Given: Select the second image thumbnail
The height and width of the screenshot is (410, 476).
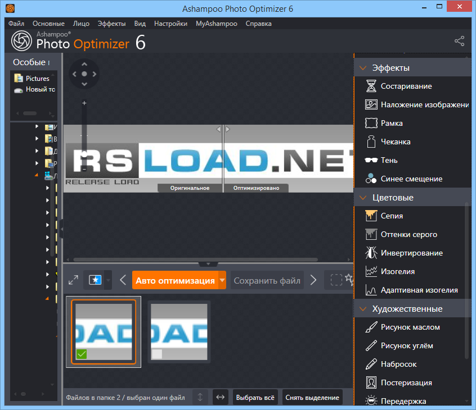Looking at the screenshot, I should click(179, 332).
